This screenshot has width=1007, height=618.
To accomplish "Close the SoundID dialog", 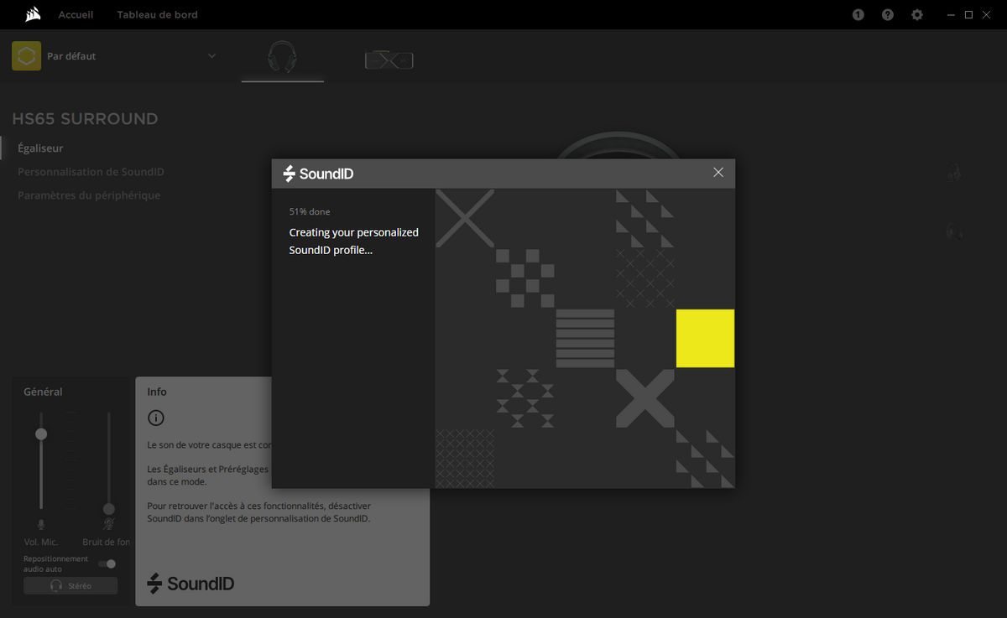I will point(718,172).
